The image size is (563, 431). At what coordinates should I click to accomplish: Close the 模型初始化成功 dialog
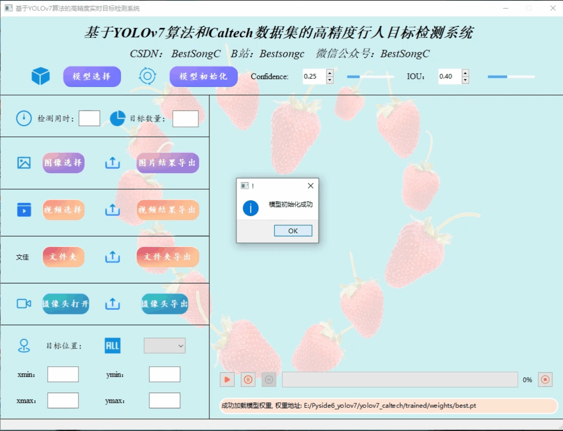coord(311,186)
